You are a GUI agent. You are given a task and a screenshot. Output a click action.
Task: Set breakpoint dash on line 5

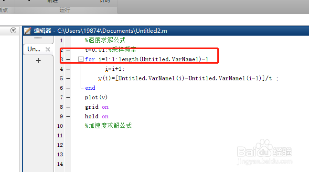coord(68,79)
